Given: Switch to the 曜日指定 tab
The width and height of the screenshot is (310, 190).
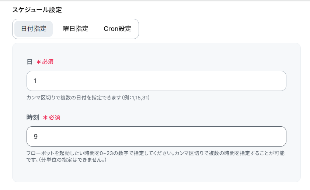Looking at the screenshot, I should (75, 29).
